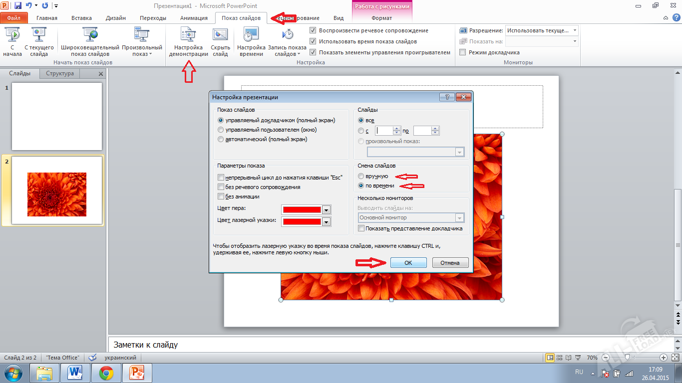The height and width of the screenshot is (383, 682).
Task: Select 'автоматический (полный экран)' radio option
Action: click(x=221, y=139)
